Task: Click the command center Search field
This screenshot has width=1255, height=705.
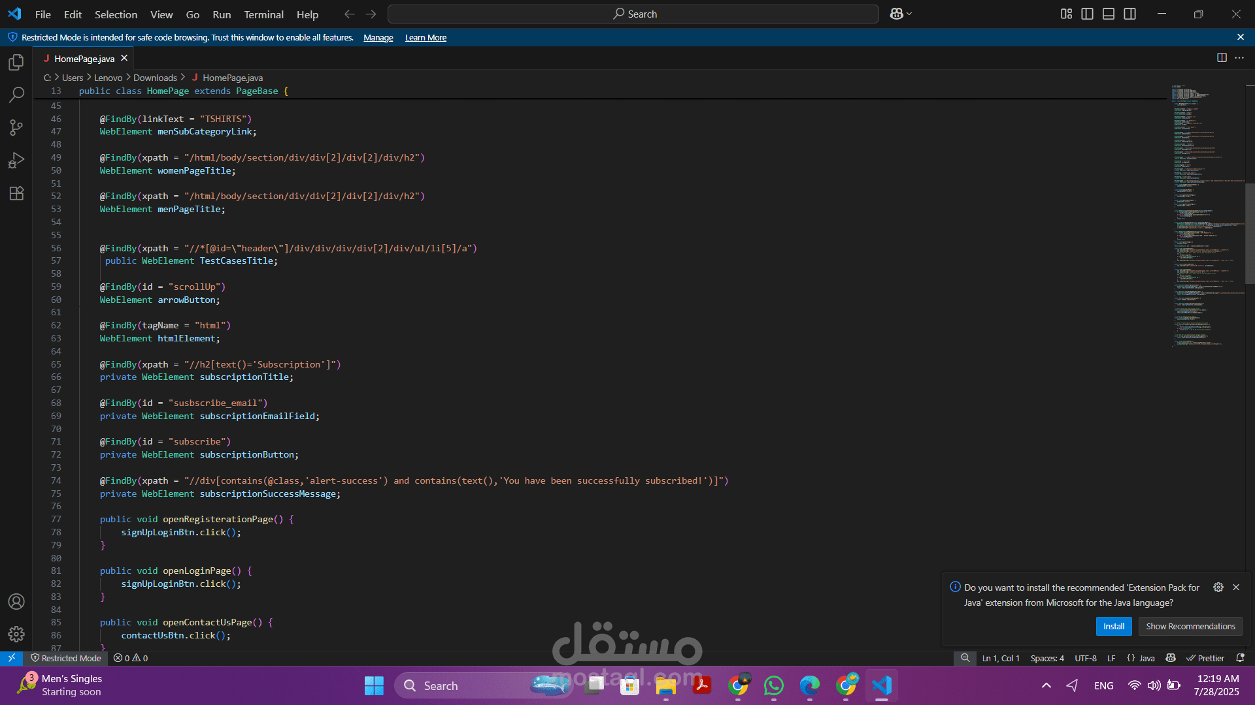Action: [x=633, y=14]
